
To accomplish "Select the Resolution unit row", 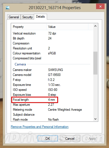I will coord(52,48).
